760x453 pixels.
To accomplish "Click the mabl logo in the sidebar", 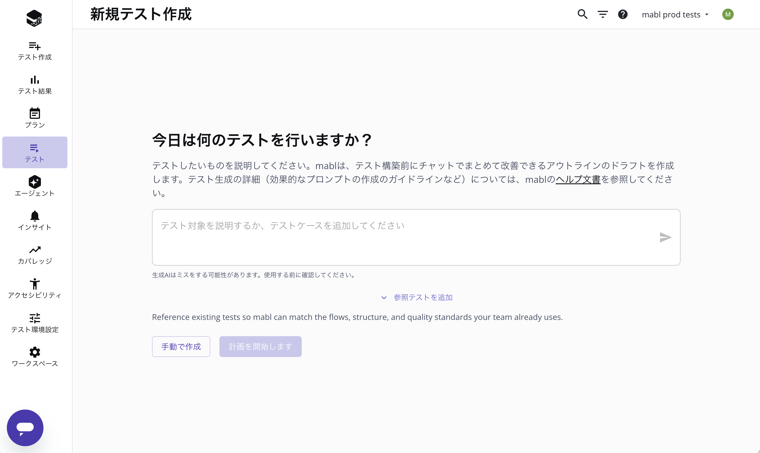I will tap(34, 18).
